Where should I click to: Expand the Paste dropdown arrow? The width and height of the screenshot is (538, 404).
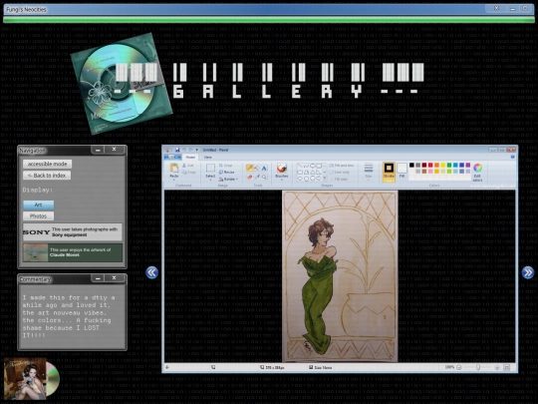coord(174,180)
